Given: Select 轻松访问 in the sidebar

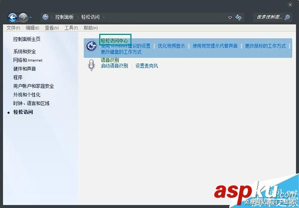Looking at the screenshot, I should (x=23, y=112).
